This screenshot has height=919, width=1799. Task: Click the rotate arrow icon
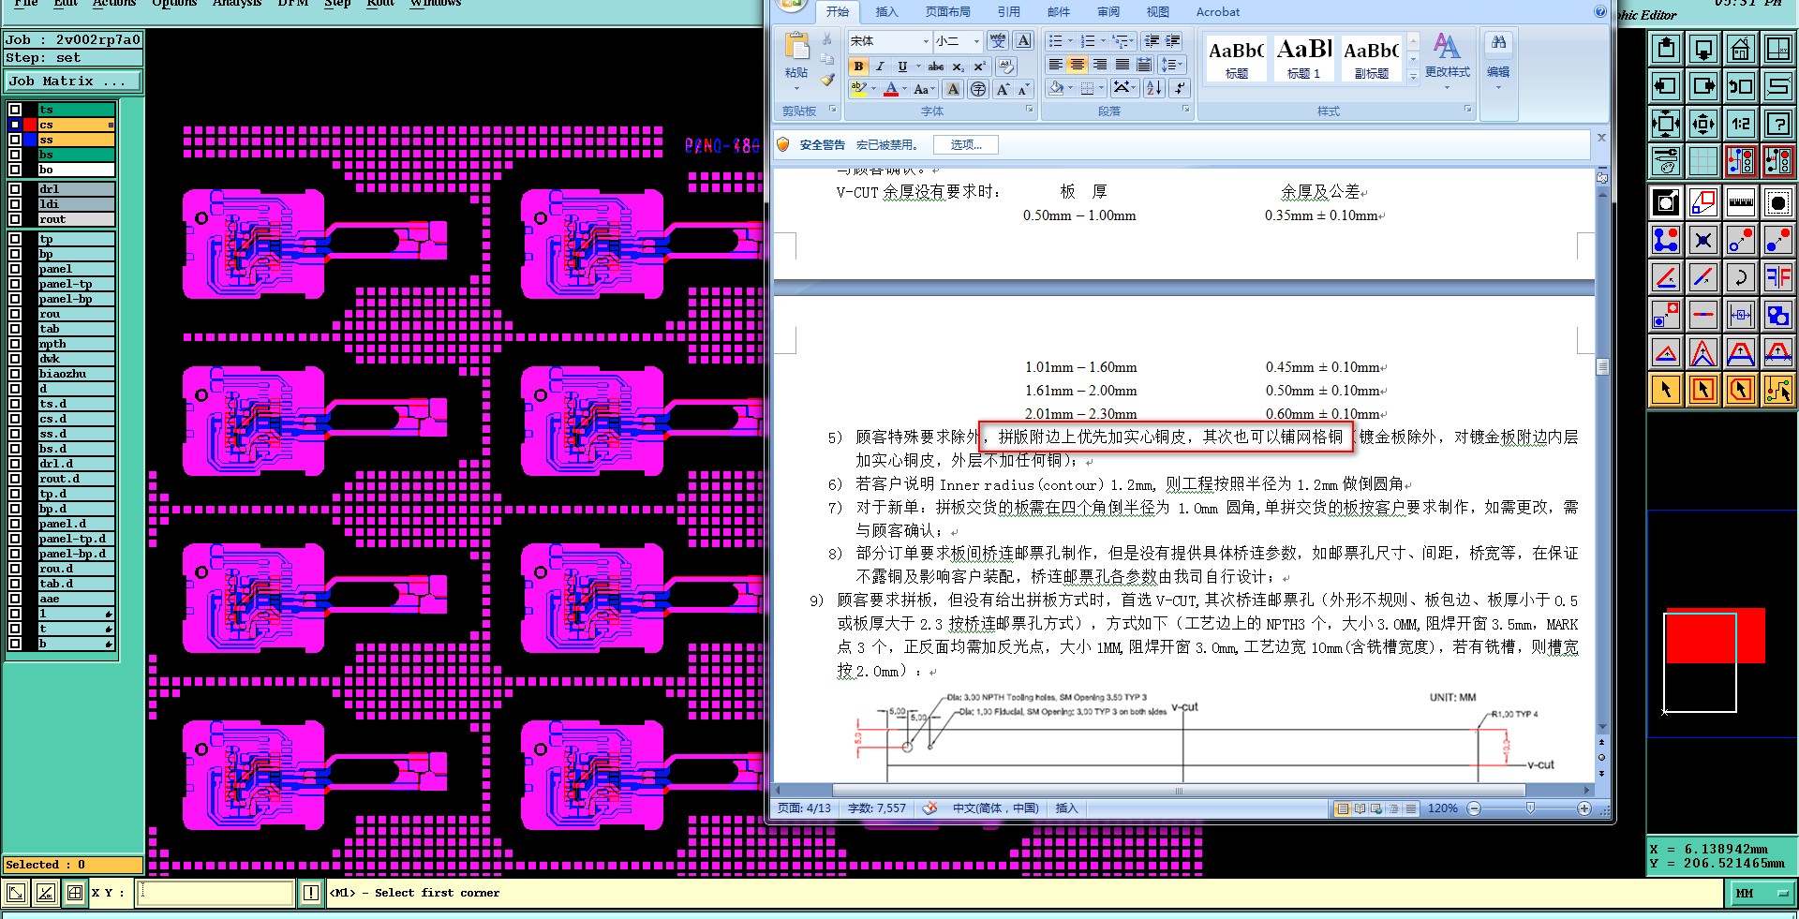1740,277
